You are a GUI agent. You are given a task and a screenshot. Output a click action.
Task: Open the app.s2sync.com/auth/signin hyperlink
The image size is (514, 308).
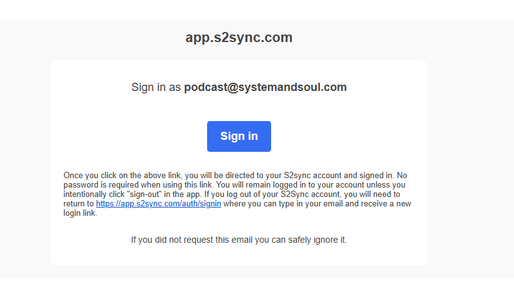coord(158,204)
